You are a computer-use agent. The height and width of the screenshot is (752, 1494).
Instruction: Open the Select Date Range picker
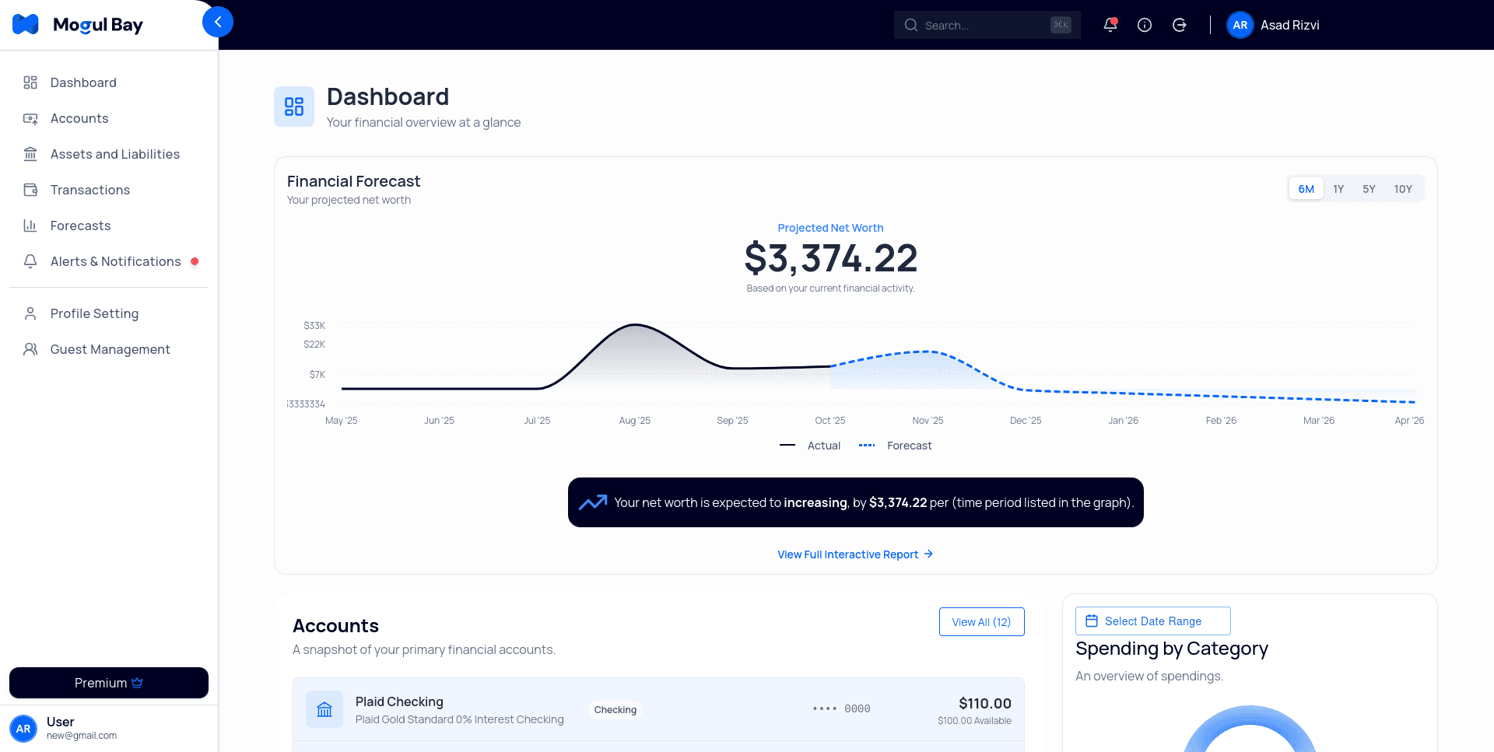pos(1152,621)
